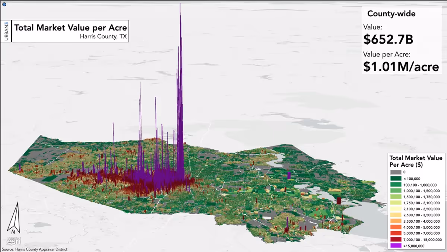Click the legend title Total Market Value Per Acre ($)
447x252 pixels.
[x=416, y=161]
